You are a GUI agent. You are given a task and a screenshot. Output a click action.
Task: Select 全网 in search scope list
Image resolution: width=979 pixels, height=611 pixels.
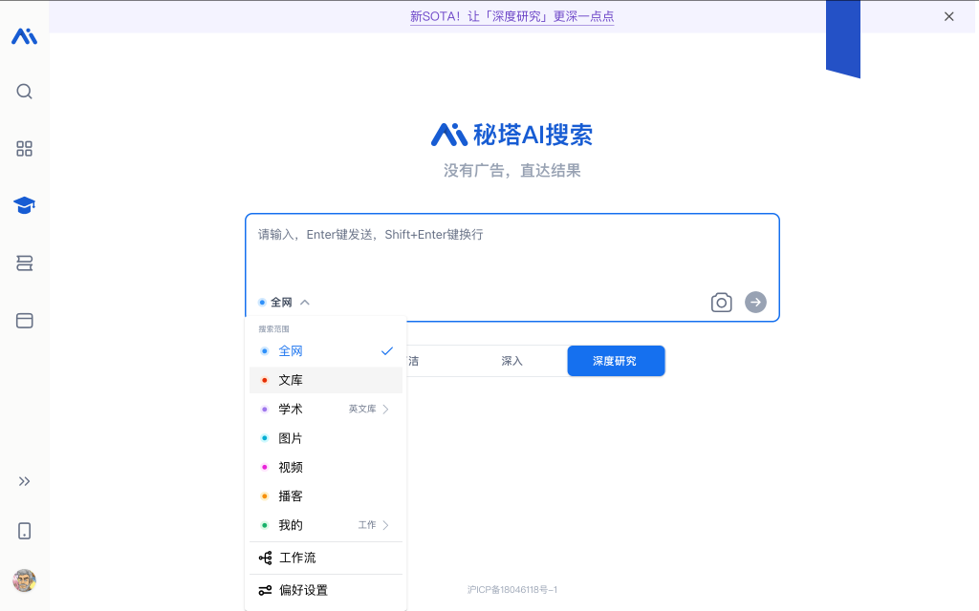[x=326, y=351]
